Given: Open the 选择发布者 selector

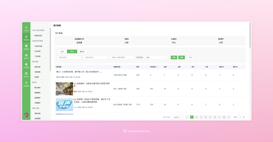Looking at the screenshot, I should click(95, 57).
